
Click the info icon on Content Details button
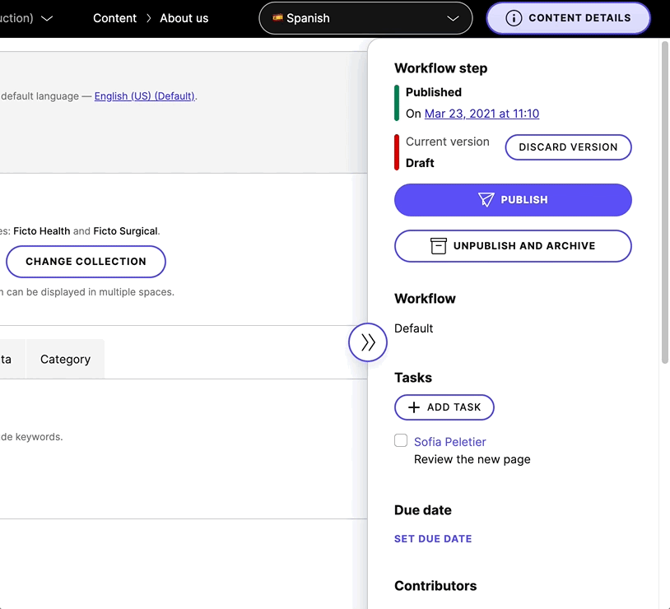514,18
